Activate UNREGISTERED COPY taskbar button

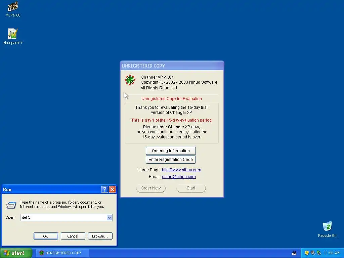click(x=62, y=253)
